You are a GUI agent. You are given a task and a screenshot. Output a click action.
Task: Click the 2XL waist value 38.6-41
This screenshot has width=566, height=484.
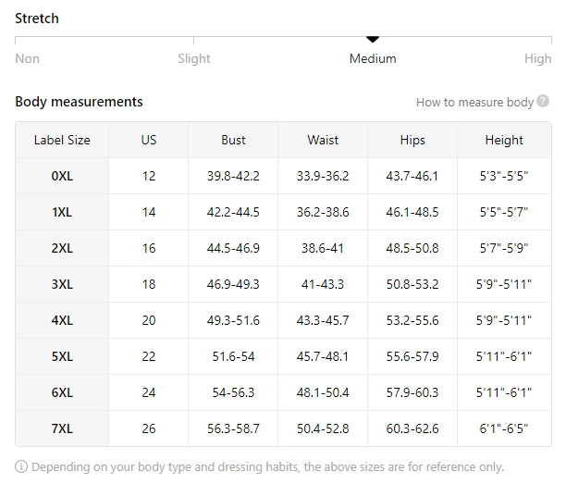(323, 248)
